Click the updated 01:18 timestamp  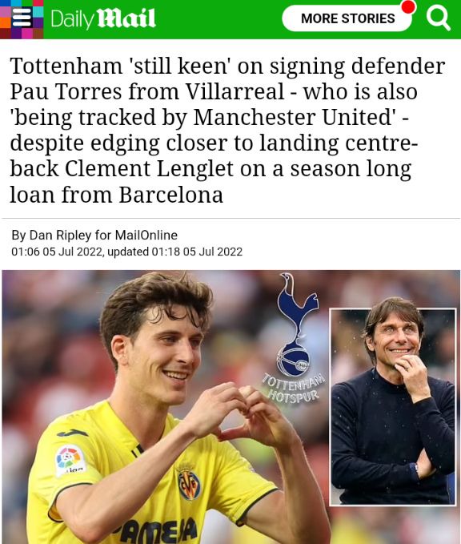tap(174, 252)
